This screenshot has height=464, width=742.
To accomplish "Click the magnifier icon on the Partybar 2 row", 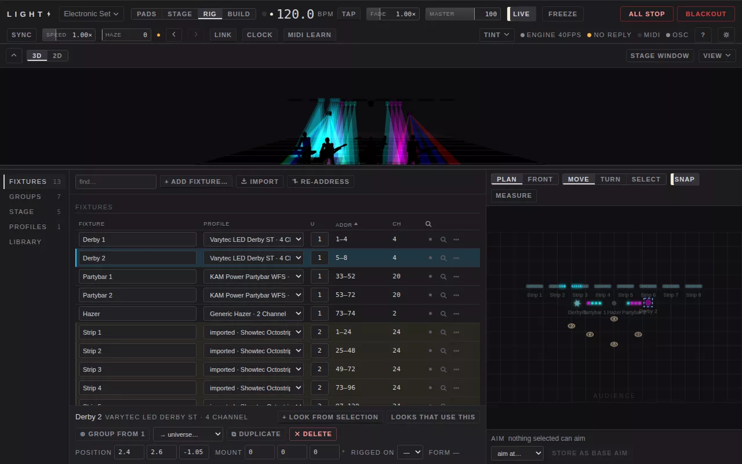I will (x=443, y=295).
